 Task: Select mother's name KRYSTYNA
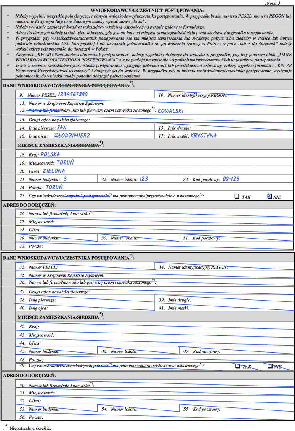pyautogui.click(x=203, y=136)
